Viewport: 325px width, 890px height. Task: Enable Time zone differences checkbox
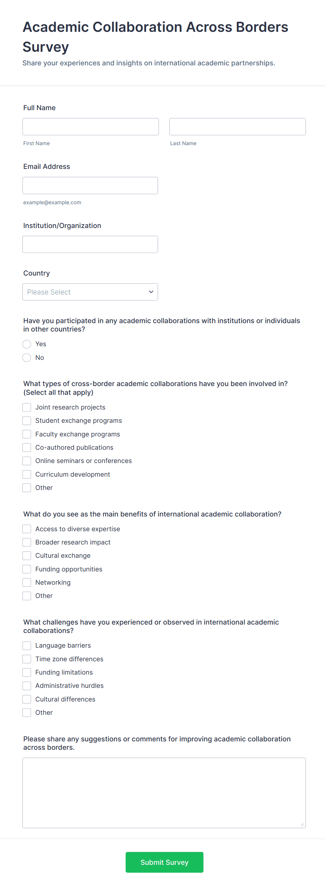pos(27,659)
